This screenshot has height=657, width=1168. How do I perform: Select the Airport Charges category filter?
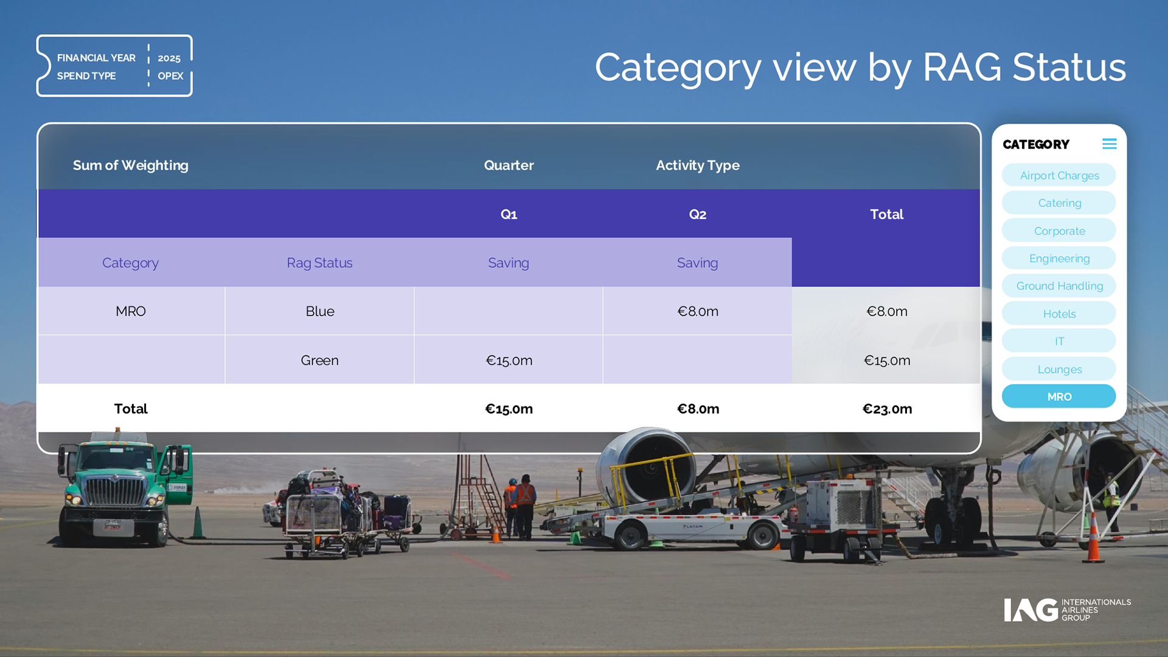coord(1058,175)
